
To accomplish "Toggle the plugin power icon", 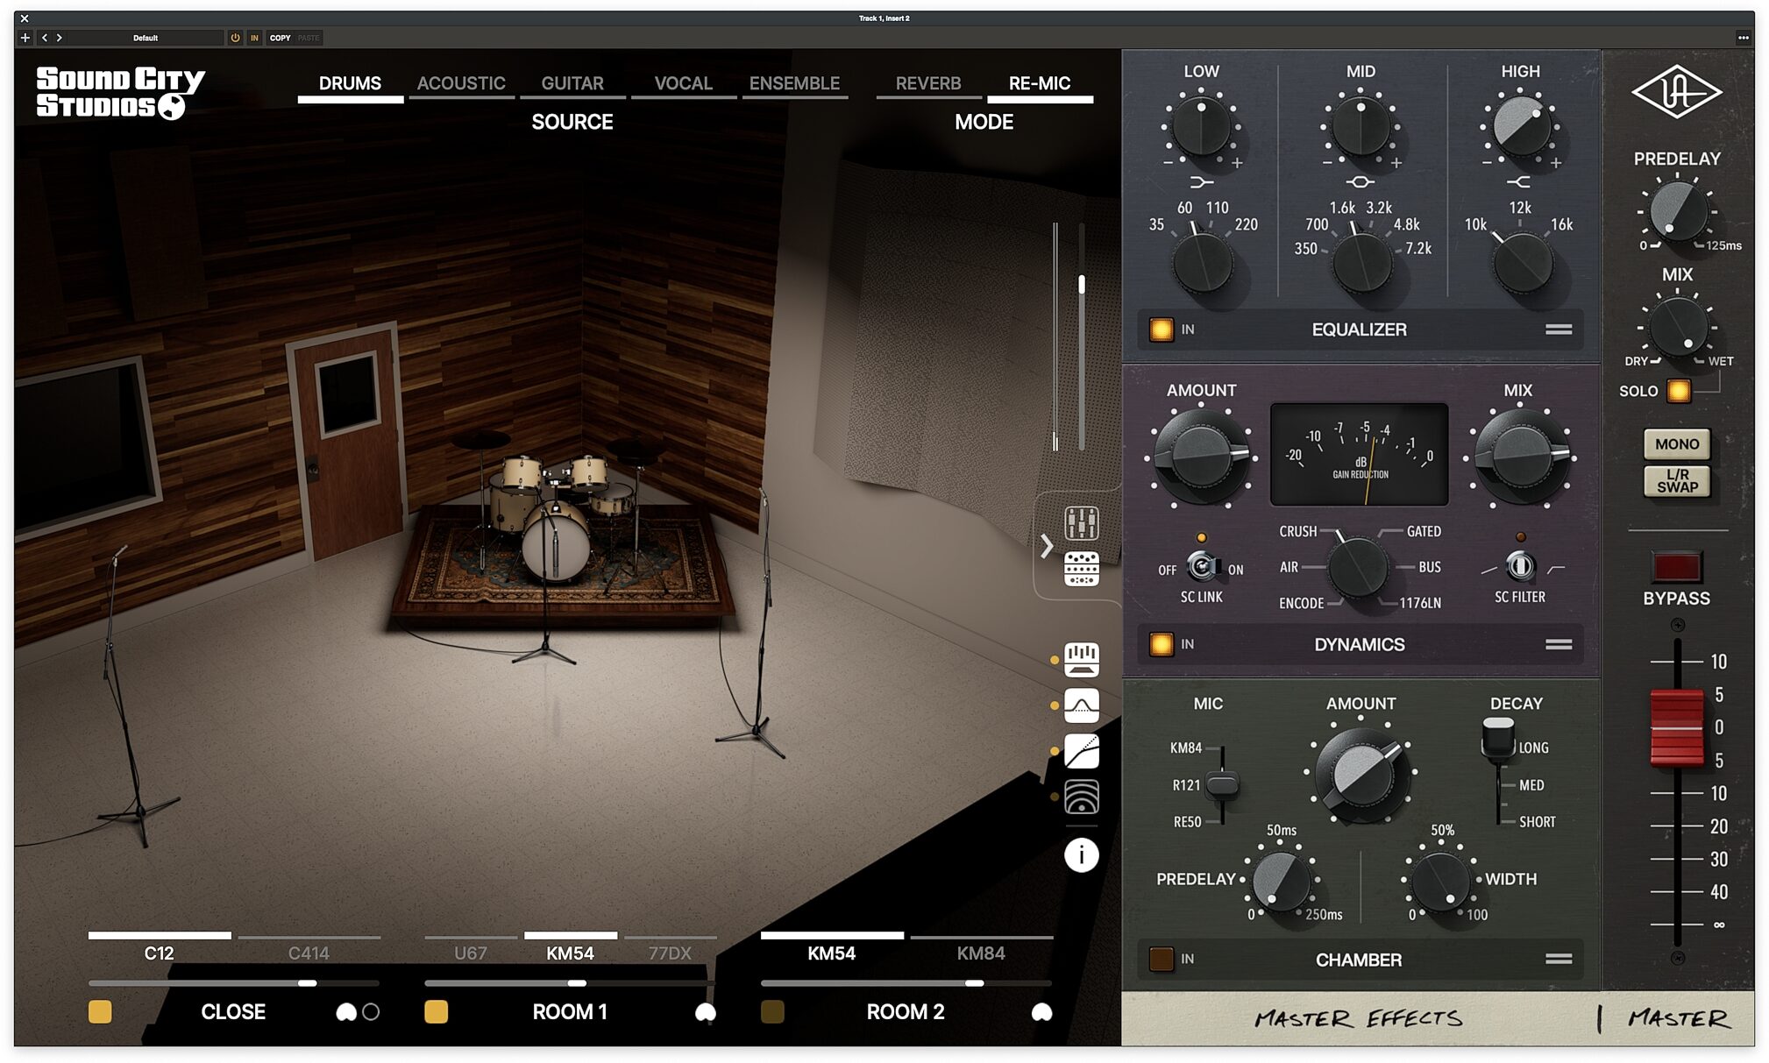I will (x=235, y=38).
